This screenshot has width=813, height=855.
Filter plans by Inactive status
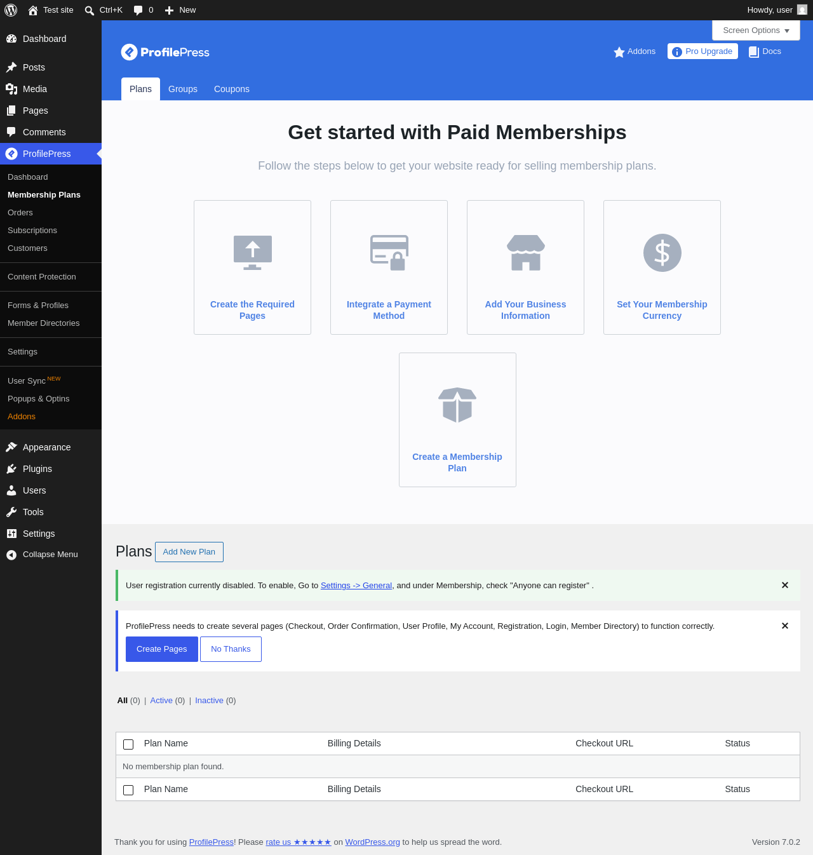[209, 701]
